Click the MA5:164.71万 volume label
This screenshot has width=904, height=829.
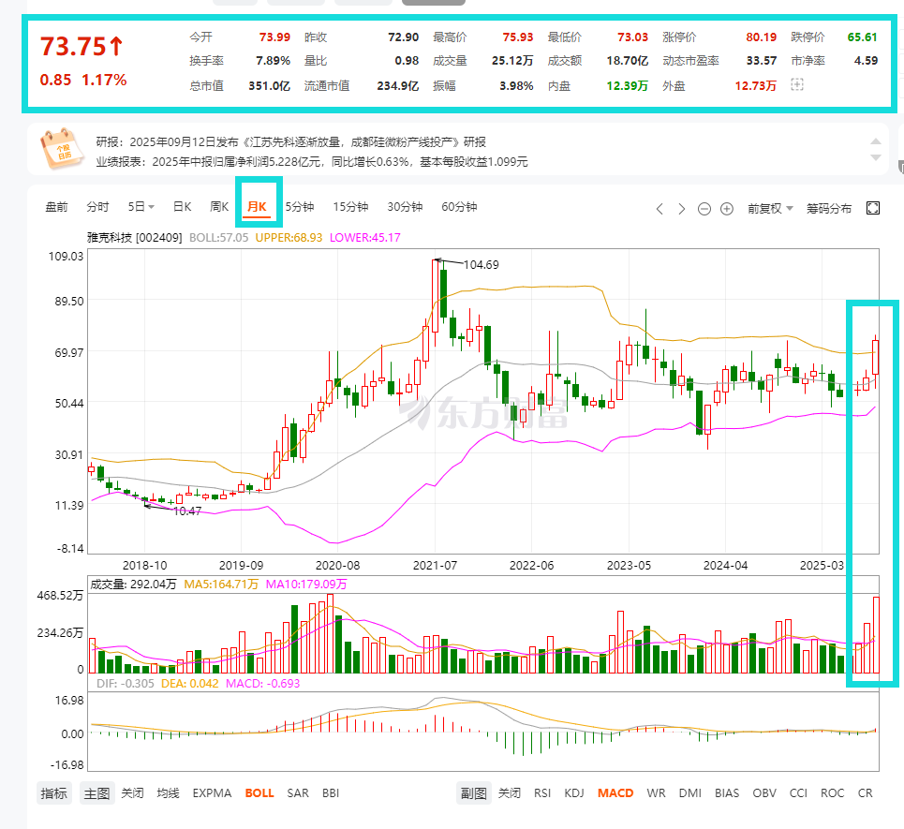(221, 584)
